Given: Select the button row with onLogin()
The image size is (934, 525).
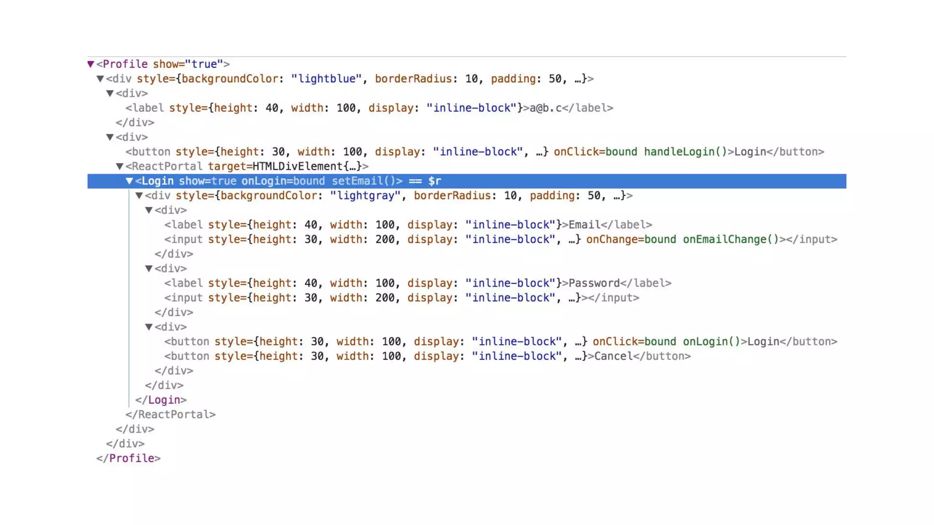Looking at the screenshot, I should pos(501,341).
